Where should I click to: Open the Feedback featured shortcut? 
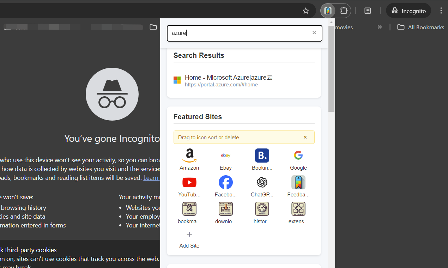298,186
